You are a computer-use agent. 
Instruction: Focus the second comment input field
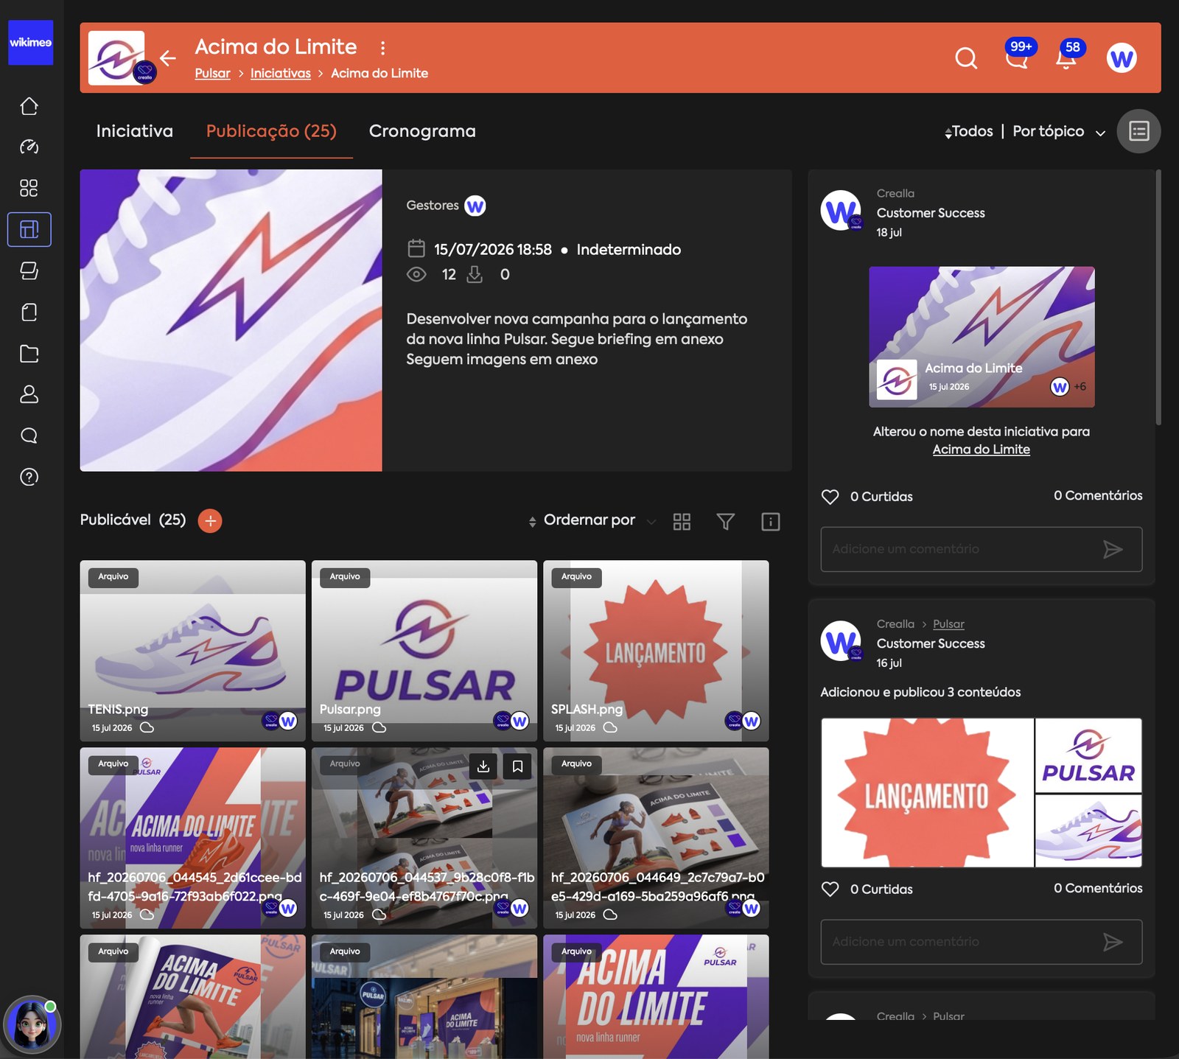tap(981, 942)
